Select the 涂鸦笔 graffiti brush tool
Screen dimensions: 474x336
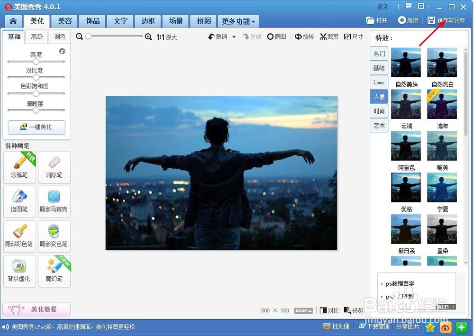19,167
